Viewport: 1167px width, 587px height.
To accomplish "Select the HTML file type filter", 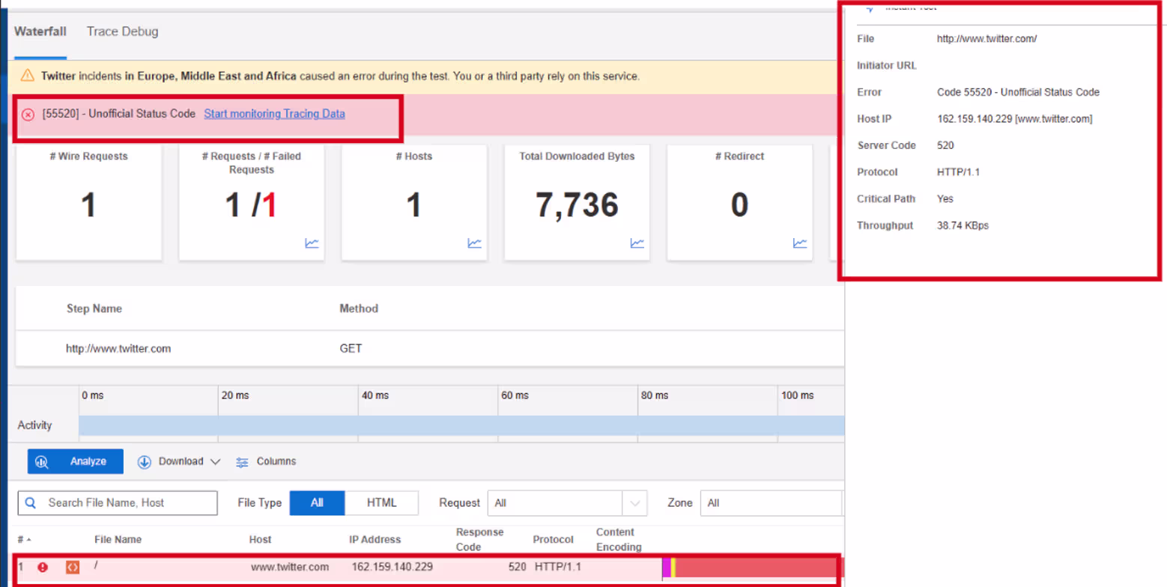I will [381, 502].
